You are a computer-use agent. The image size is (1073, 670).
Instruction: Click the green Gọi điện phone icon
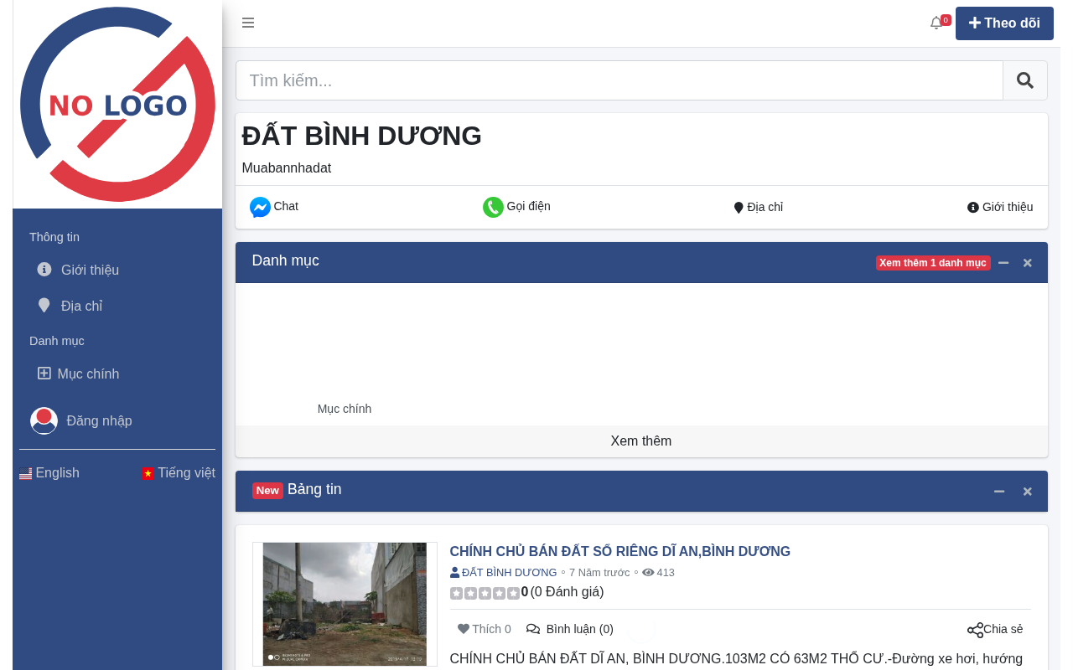493,207
